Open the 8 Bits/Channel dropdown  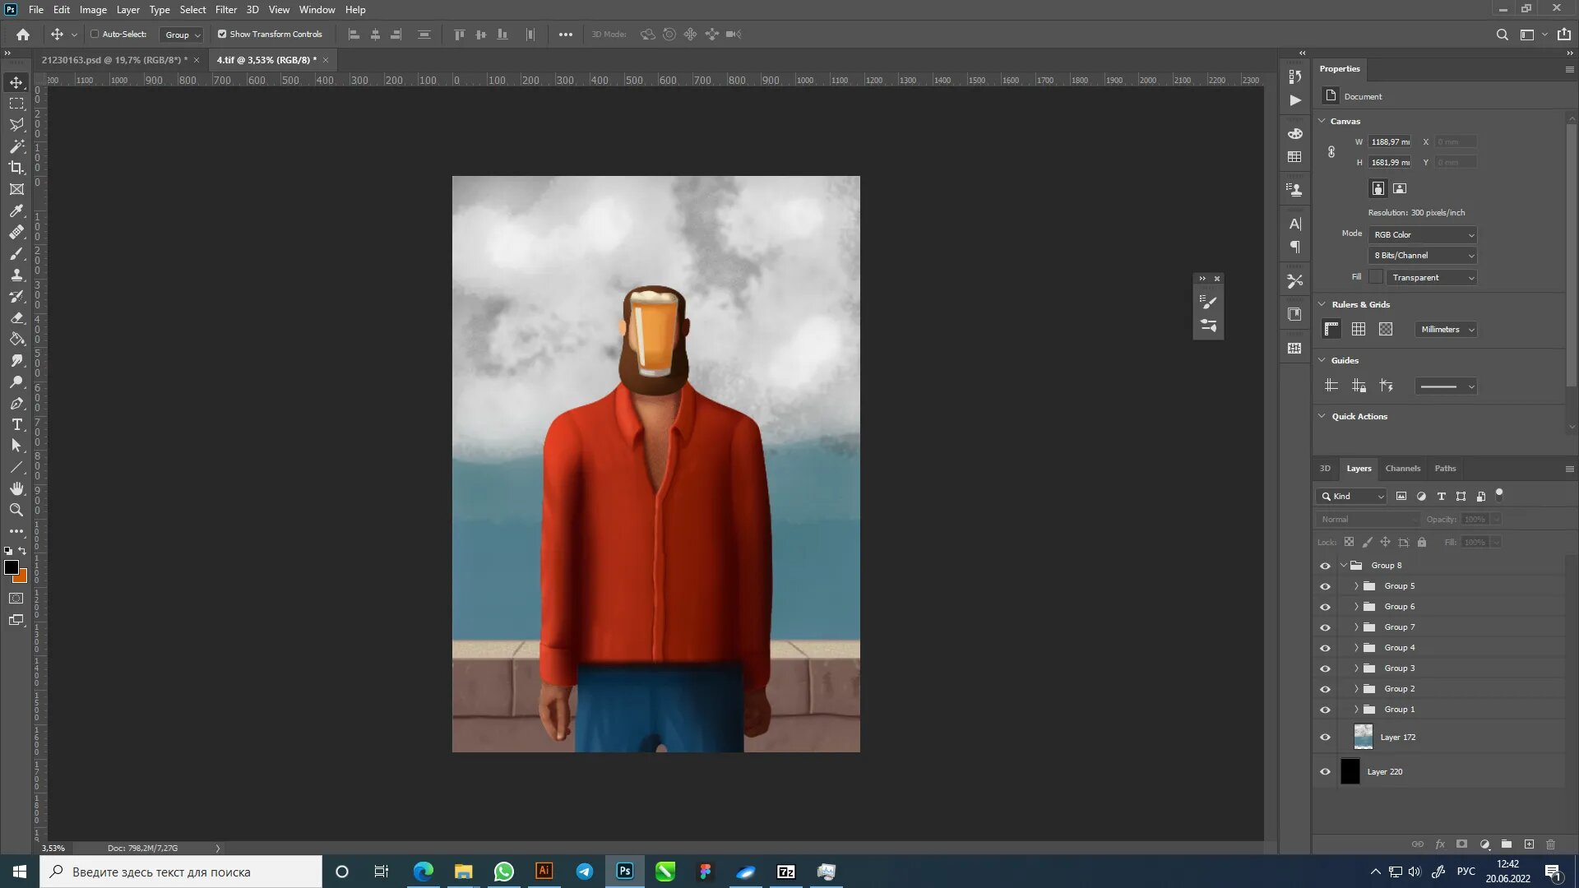pyautogui.click(x=1423, y=256)
